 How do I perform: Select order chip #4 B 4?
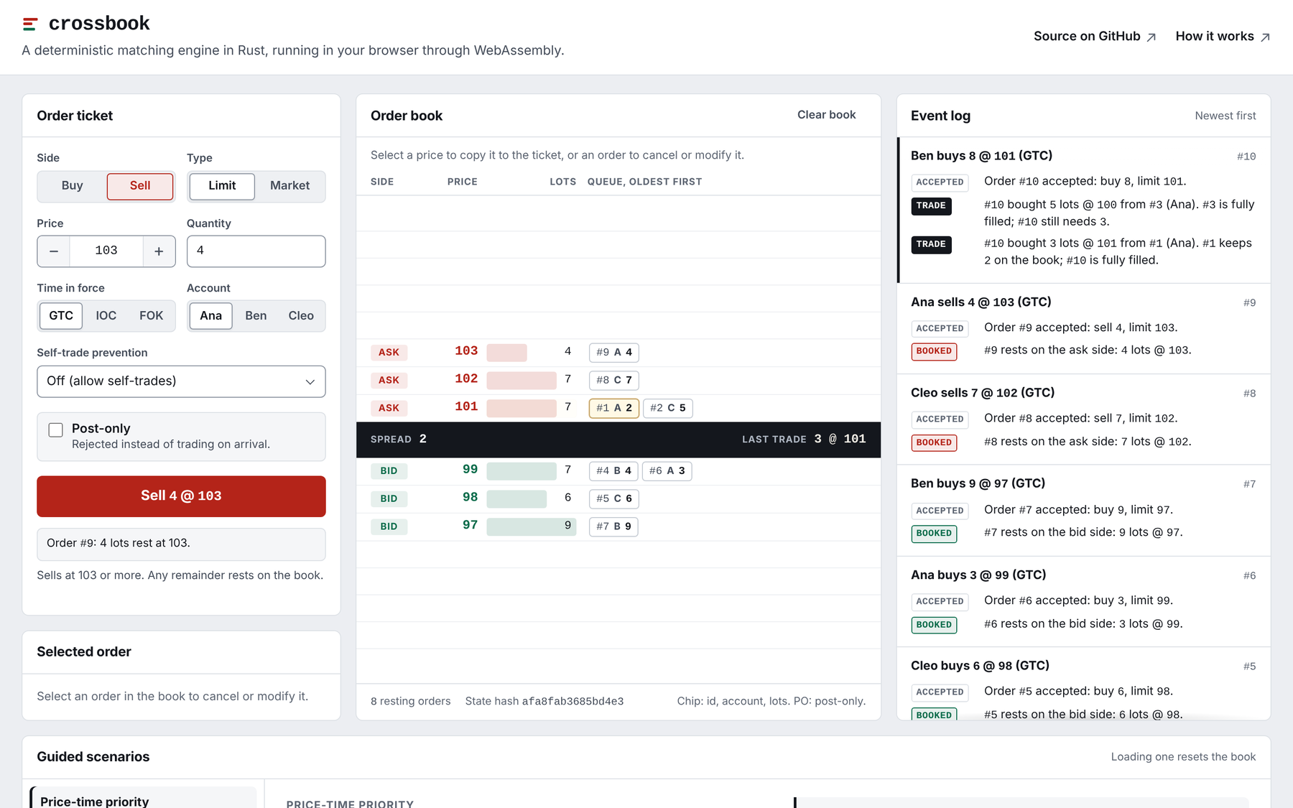pos(613,471)
